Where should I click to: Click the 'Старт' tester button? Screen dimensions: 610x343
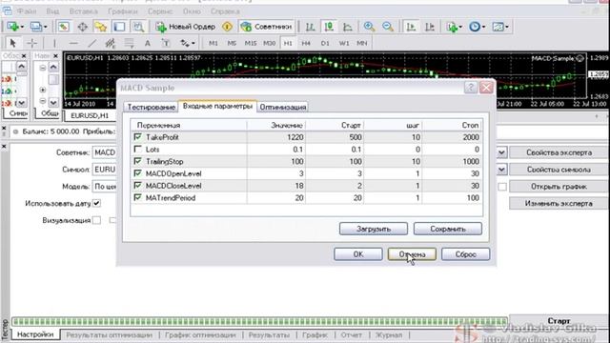tap(559, 321)
